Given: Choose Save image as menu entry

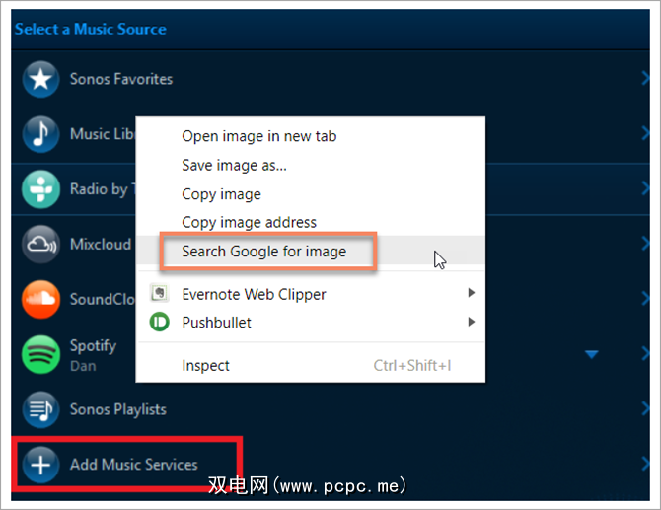Looking at the screenshot, I should coord(234,165).
